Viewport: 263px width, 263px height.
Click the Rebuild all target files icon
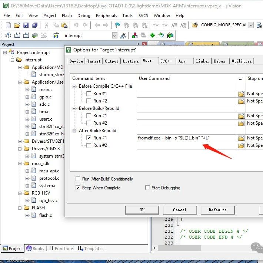click(x=26, y=36)
